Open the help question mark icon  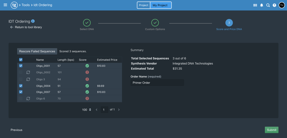click(274, 5)
